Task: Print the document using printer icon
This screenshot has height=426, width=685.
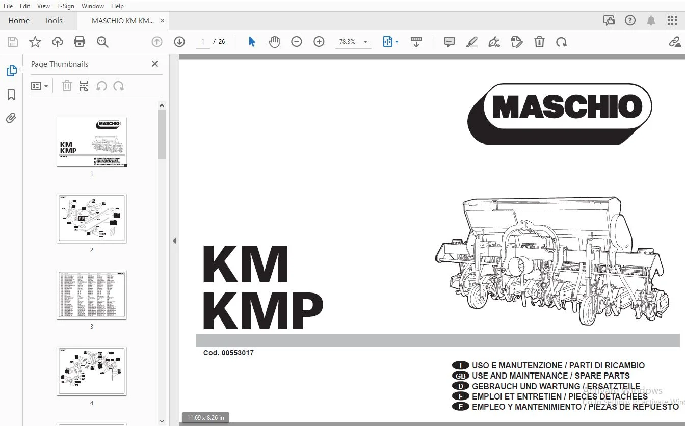Action: (80, 42)
